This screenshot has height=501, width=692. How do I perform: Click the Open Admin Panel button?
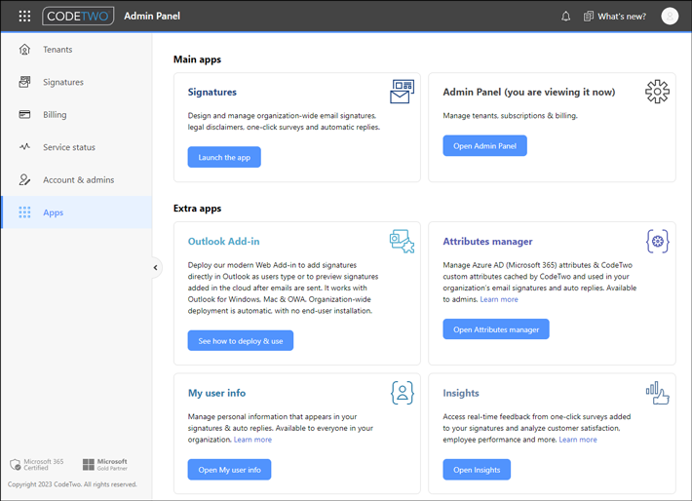(484, 145)
